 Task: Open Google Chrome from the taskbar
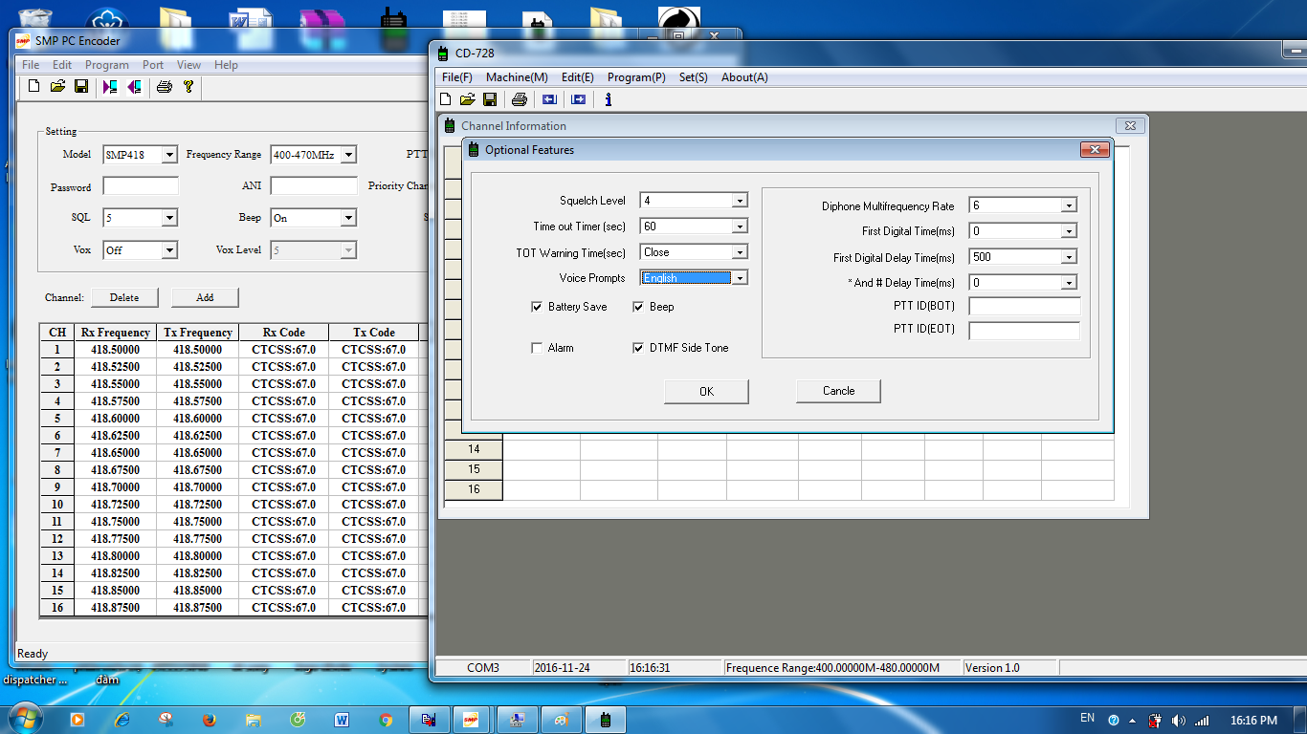386,720
